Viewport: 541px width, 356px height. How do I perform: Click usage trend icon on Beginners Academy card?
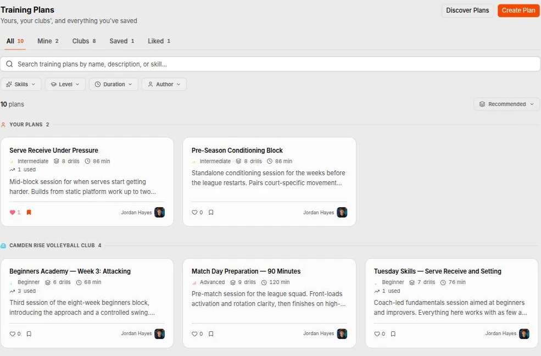click(x=13, y=291)
